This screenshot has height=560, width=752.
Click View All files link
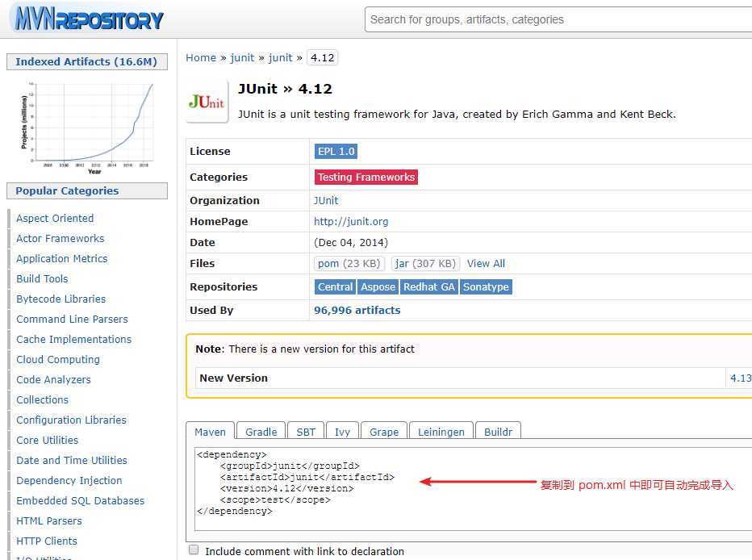[486, 263]
